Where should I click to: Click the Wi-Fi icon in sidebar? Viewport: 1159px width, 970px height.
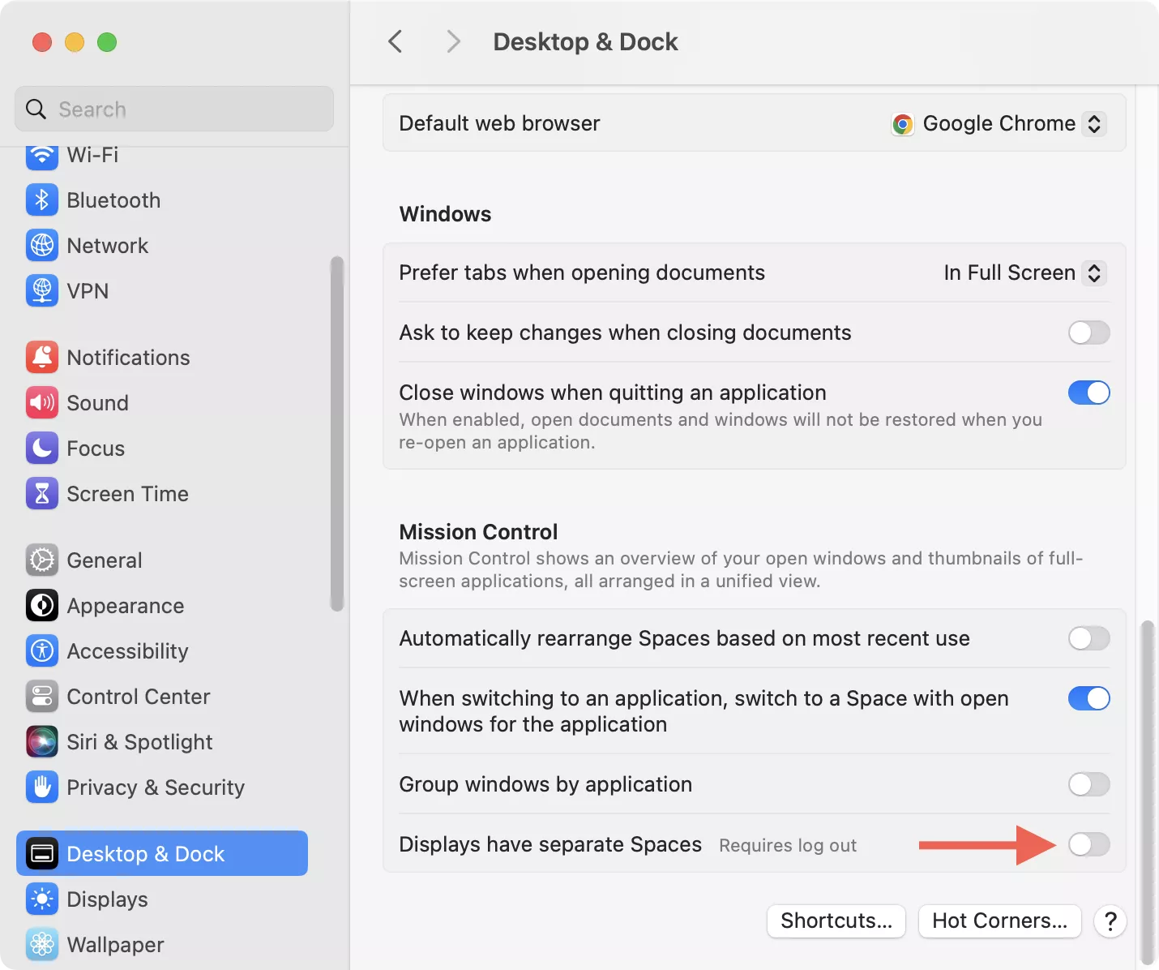[x=42, y=156]
